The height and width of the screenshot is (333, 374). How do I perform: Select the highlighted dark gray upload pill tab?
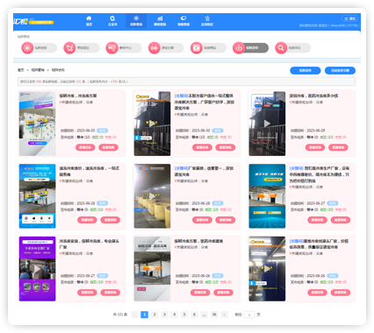coord(250,48)
